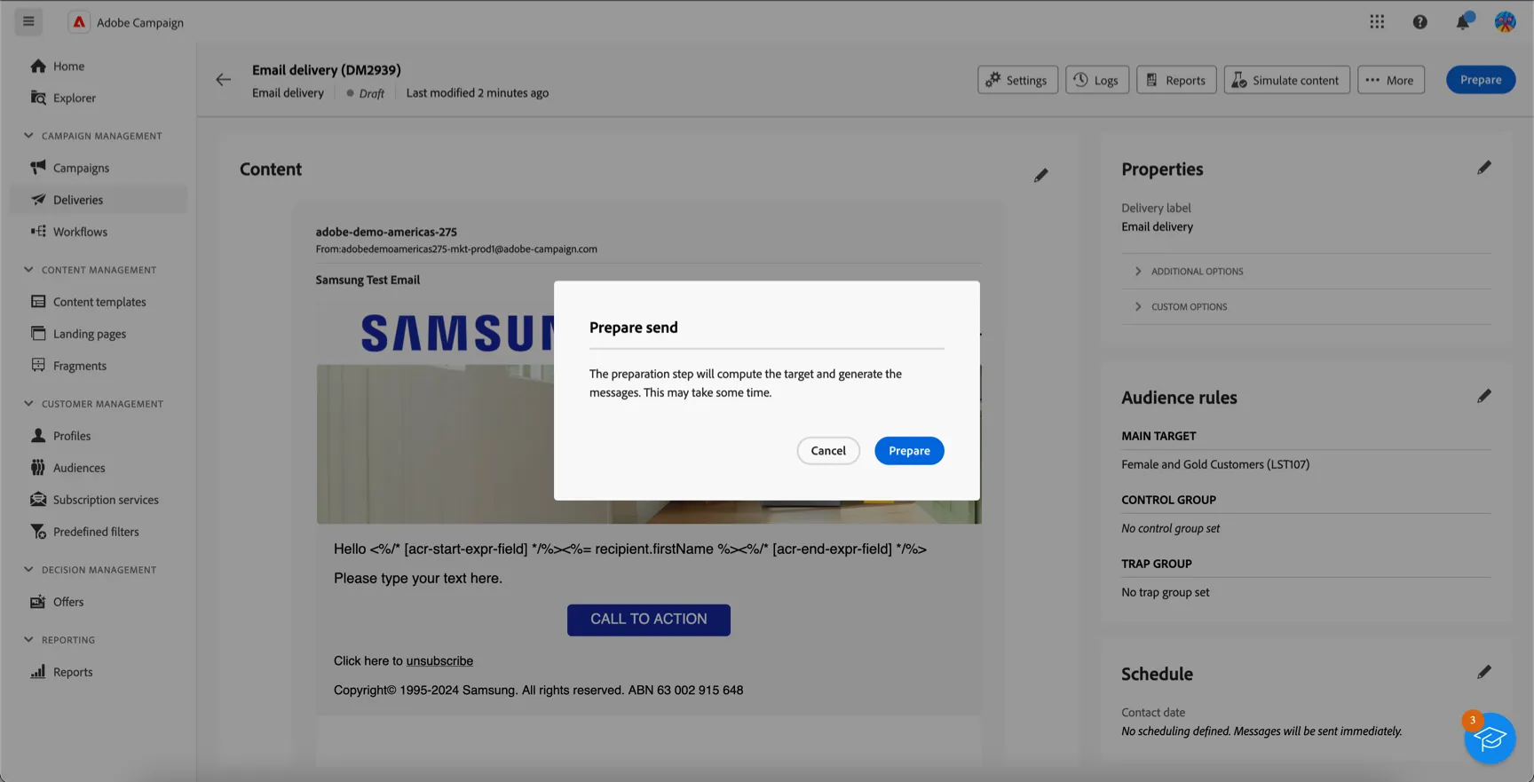The image size is (1534, 782).
Task: Click 'Last modified 2 minutes ago' text
Action: 477,93
